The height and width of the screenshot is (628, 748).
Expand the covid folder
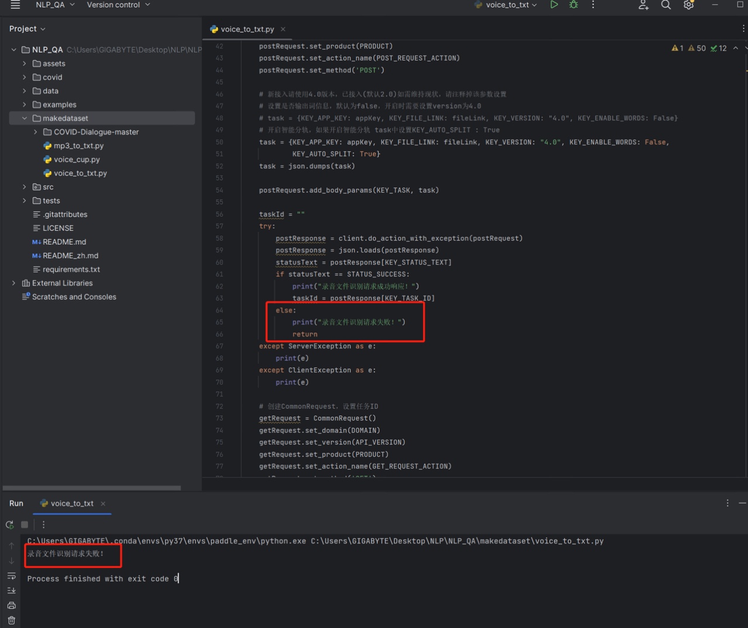[25, 77]
